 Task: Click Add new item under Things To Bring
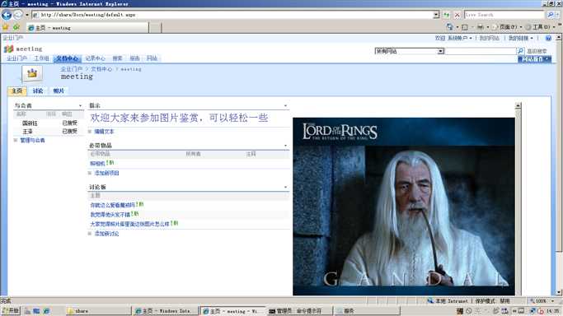click(x=106, y=173)
